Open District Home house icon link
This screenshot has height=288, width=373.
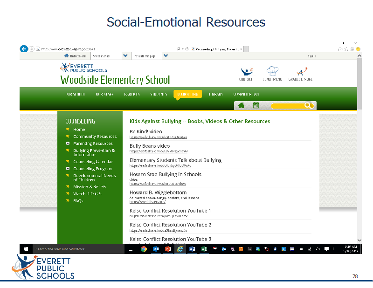pyautogui.click(x=66, y=56)
